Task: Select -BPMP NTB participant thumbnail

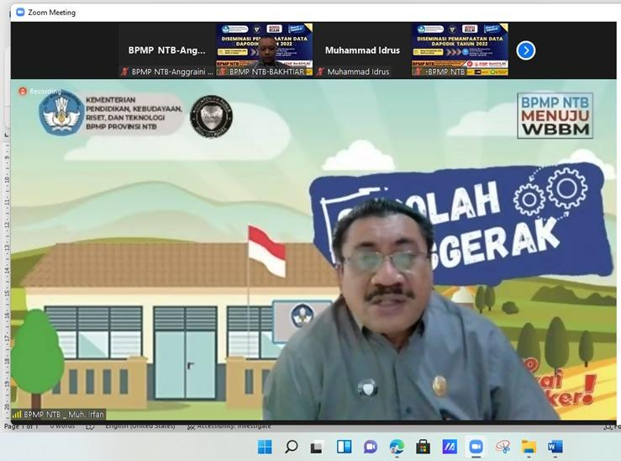Action: pos(460,50)
